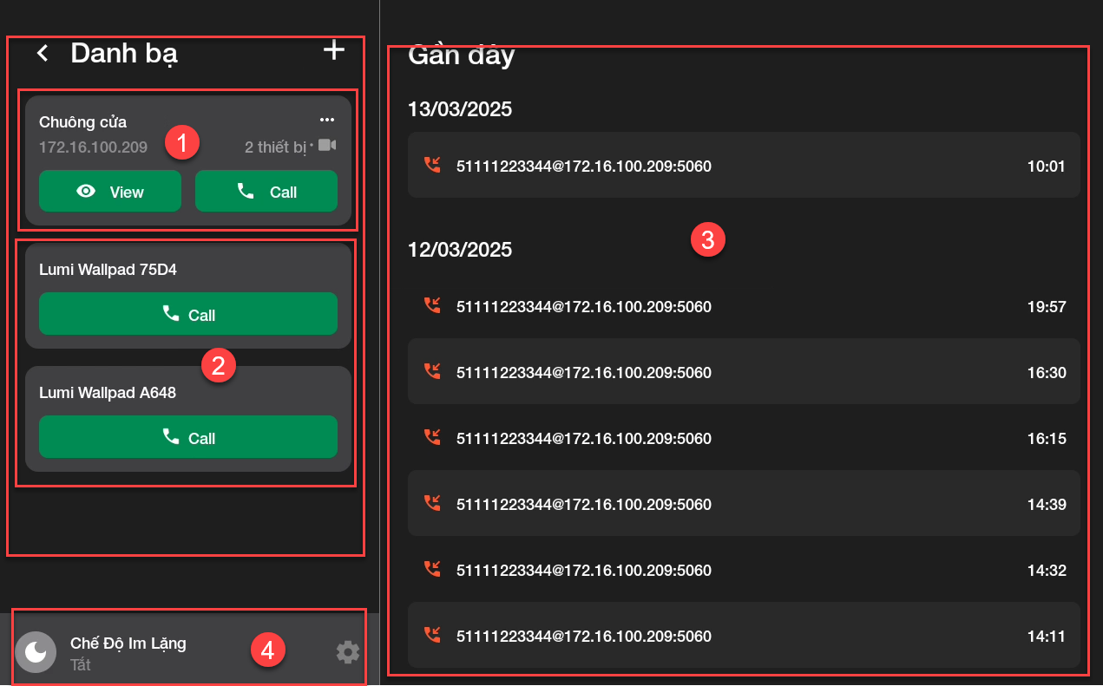Select the 14:32 recent call row
Image resolution: width=1103 pixels, height=686 pixels.
(743, 571)
